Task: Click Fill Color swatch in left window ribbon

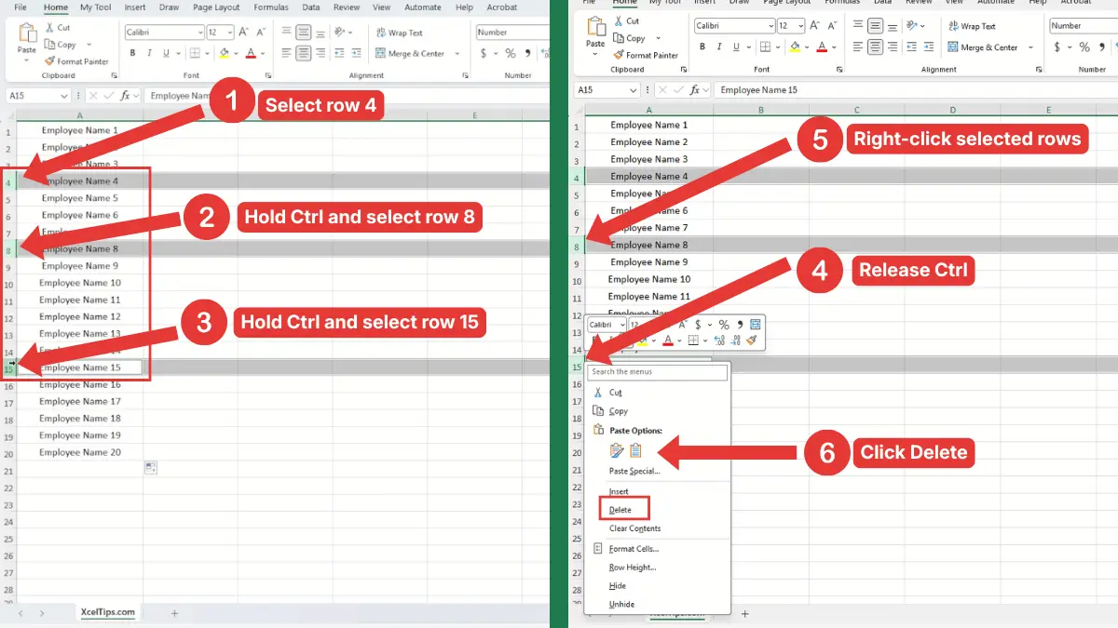Action: tap(223, 53)
